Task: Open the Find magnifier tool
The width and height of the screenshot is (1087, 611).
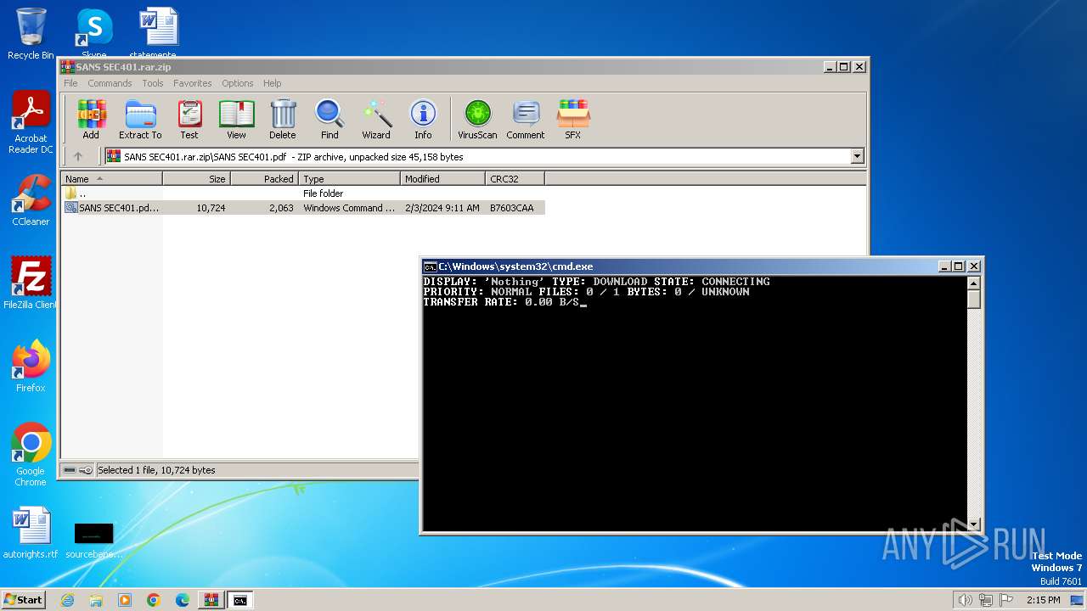Action: [x=329, y=120]
